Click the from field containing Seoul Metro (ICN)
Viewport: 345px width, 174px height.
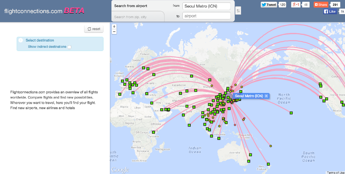coord(206,6)
